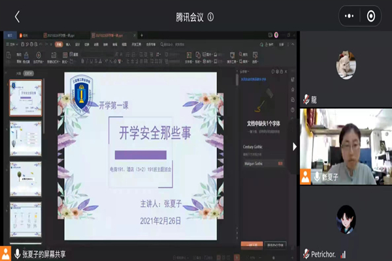
Task: Select the second slide thumbnail with balloon
Action: (x=25, y=139)
